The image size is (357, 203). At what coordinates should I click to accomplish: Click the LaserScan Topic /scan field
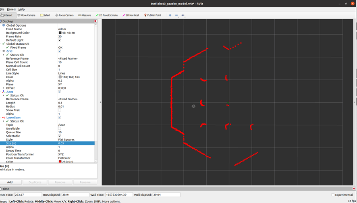pos(76,125)
